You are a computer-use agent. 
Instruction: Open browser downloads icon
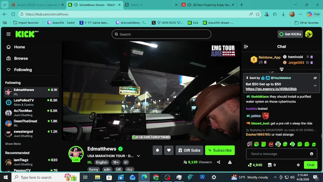pos(283,14)
